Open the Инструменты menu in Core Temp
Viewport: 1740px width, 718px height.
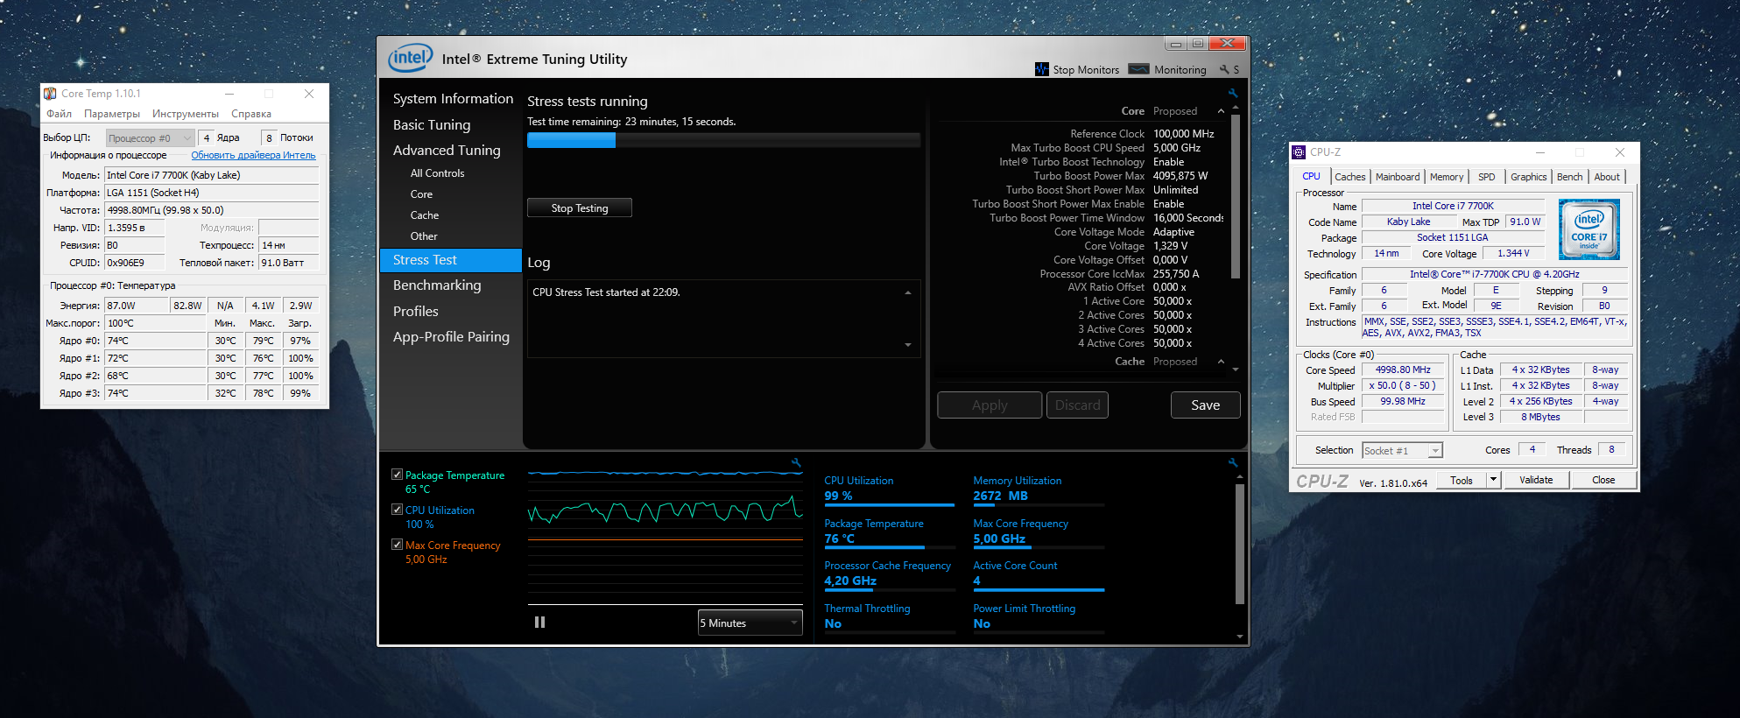click(x=186, y=114)
